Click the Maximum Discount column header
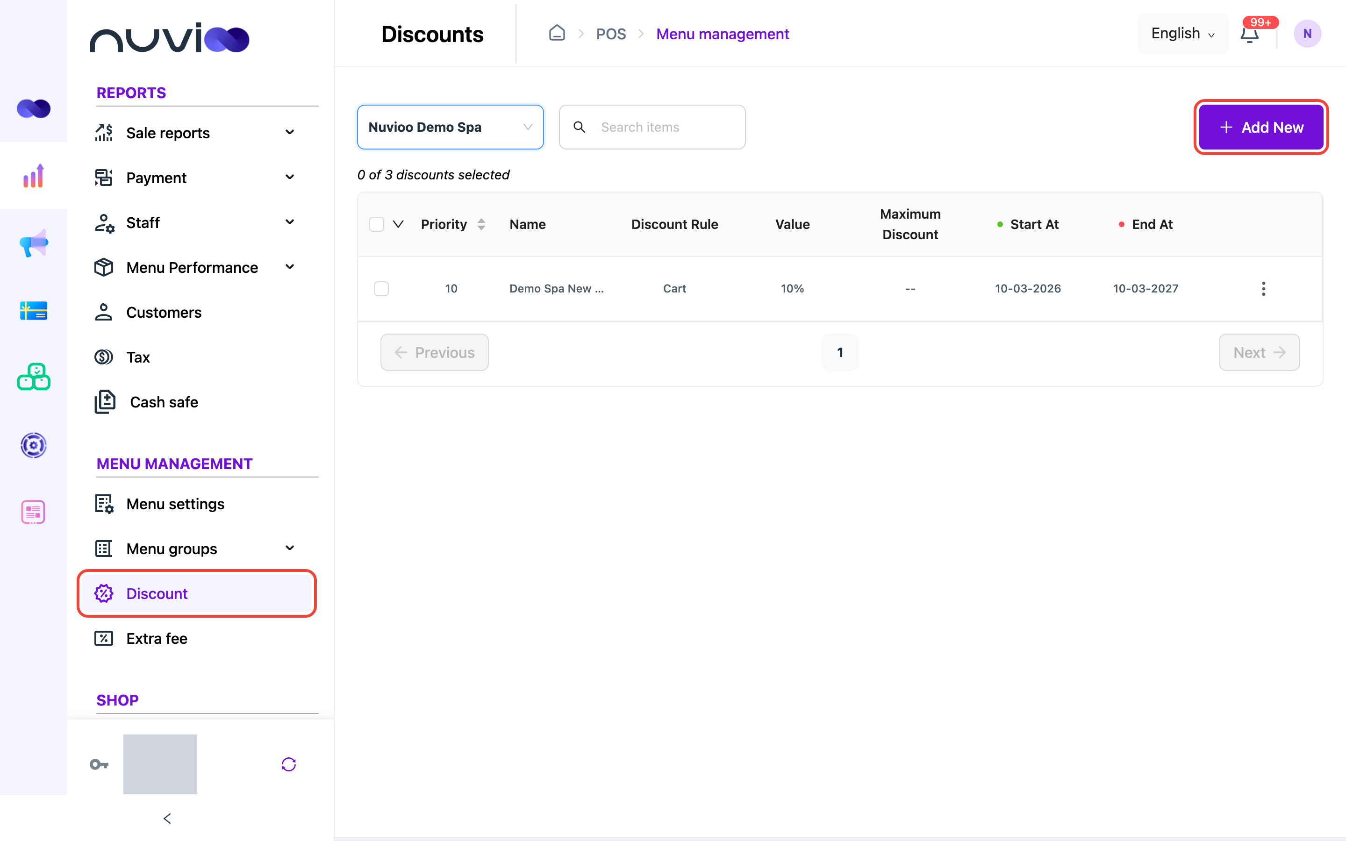The width and height of the screenshot is (1346, 841). point(910,224)
